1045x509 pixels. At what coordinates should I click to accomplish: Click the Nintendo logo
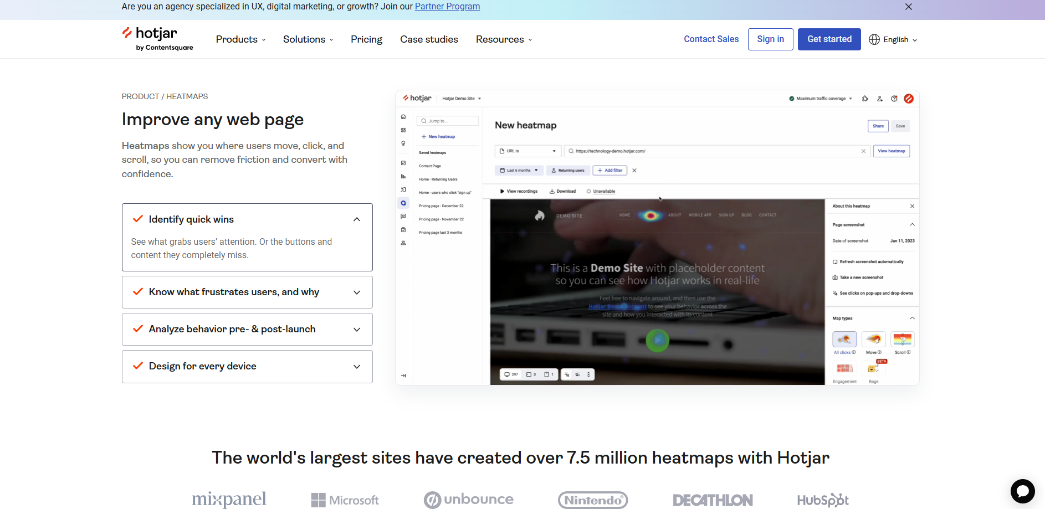[593, 500]
